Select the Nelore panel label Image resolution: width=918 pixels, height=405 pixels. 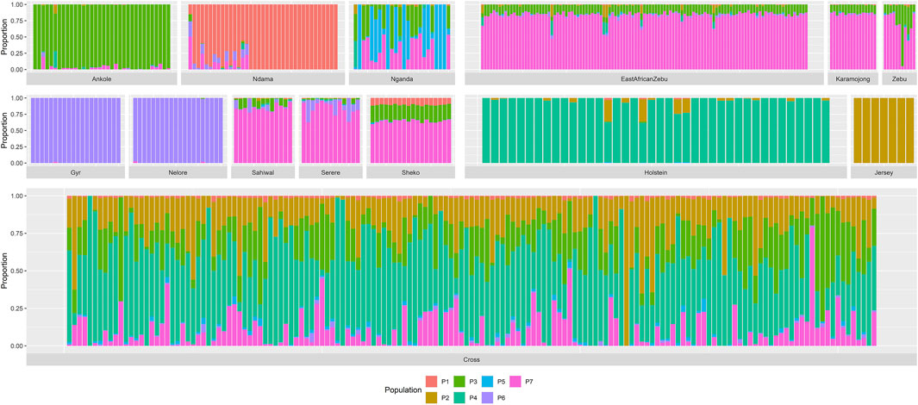178,172
